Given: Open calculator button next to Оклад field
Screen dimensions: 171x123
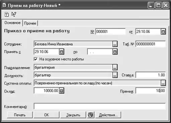Looking at the screenshot, I should (62, 91).
